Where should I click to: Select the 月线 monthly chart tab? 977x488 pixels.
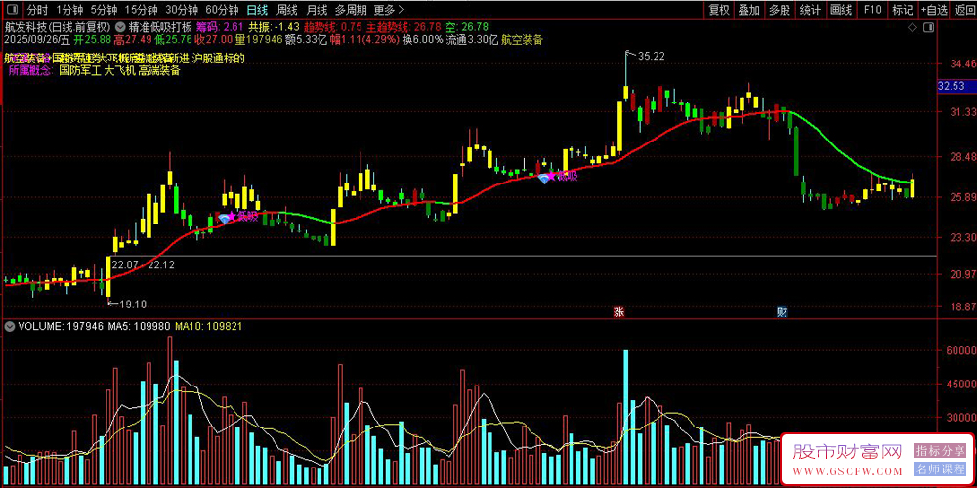point(317,10)
